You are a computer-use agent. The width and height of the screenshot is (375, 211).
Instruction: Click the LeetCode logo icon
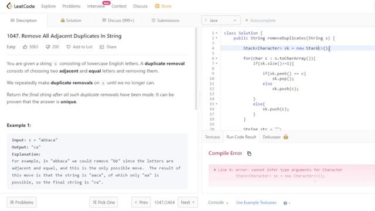(x=9, y=6)
